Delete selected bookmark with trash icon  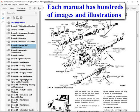14,18
